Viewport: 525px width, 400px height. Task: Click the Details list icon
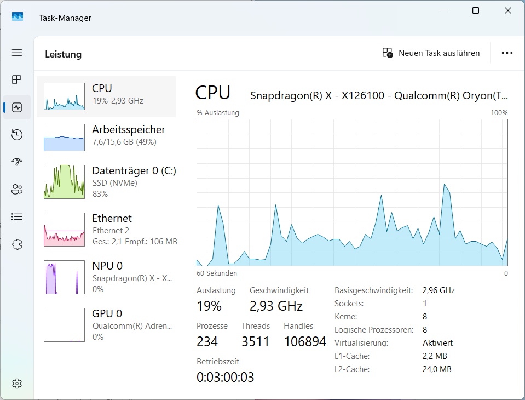pyautogui.click(x=16, y=216)
